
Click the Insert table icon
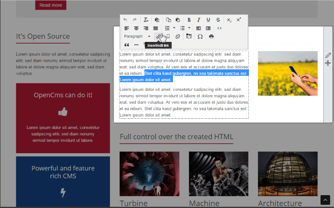(189, 37)
